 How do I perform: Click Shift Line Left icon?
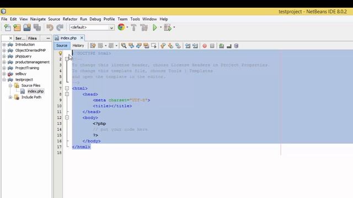[x=188, y=46]
